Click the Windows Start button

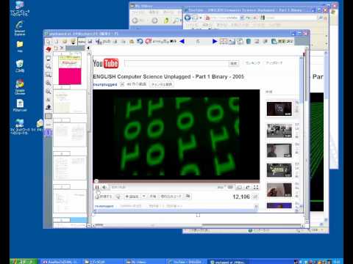(x=24, y=261)
